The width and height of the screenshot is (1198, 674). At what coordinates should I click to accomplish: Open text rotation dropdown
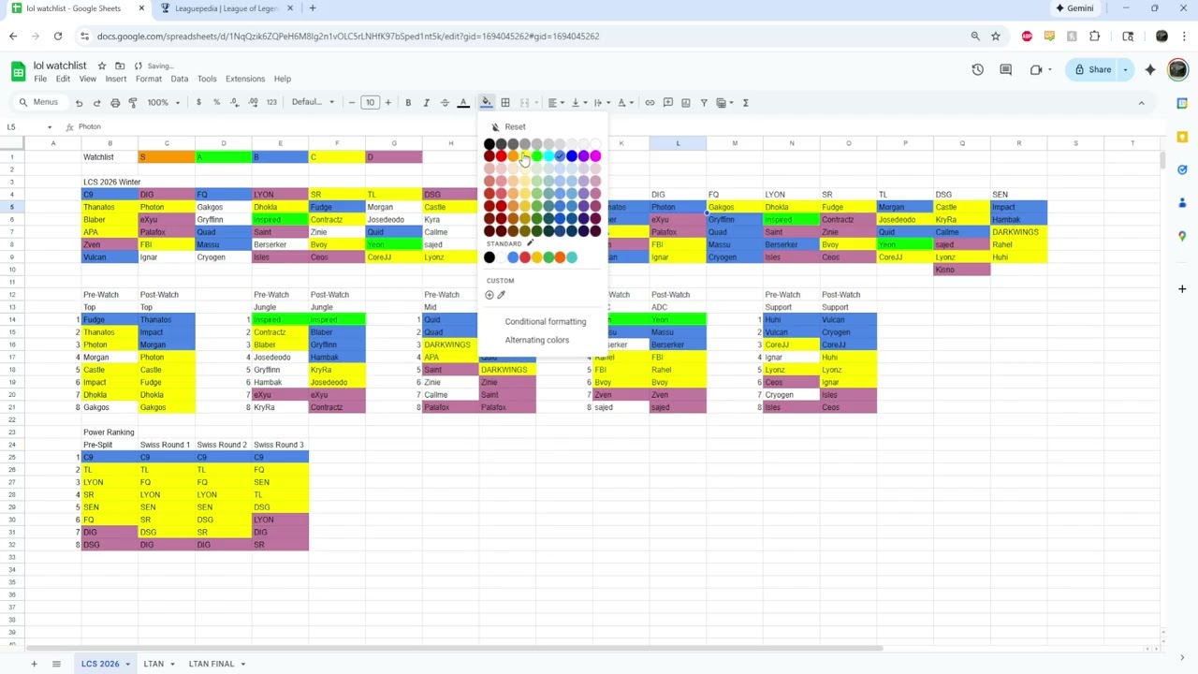tap(624, 103)
